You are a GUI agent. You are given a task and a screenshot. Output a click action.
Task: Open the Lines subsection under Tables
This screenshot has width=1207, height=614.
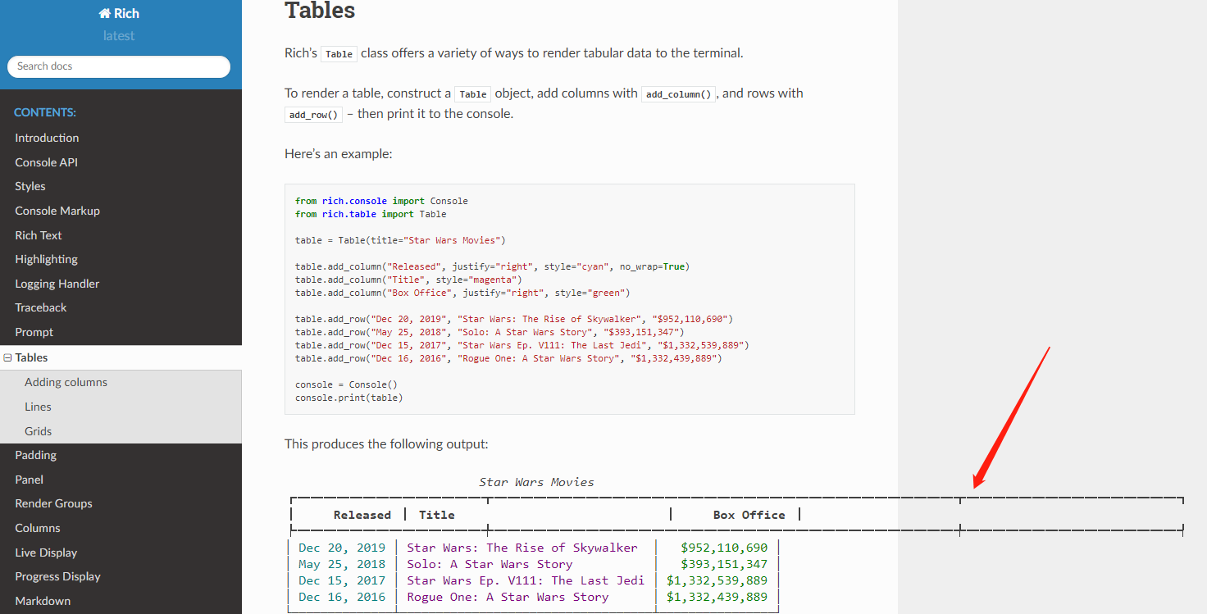click(37, 406)
